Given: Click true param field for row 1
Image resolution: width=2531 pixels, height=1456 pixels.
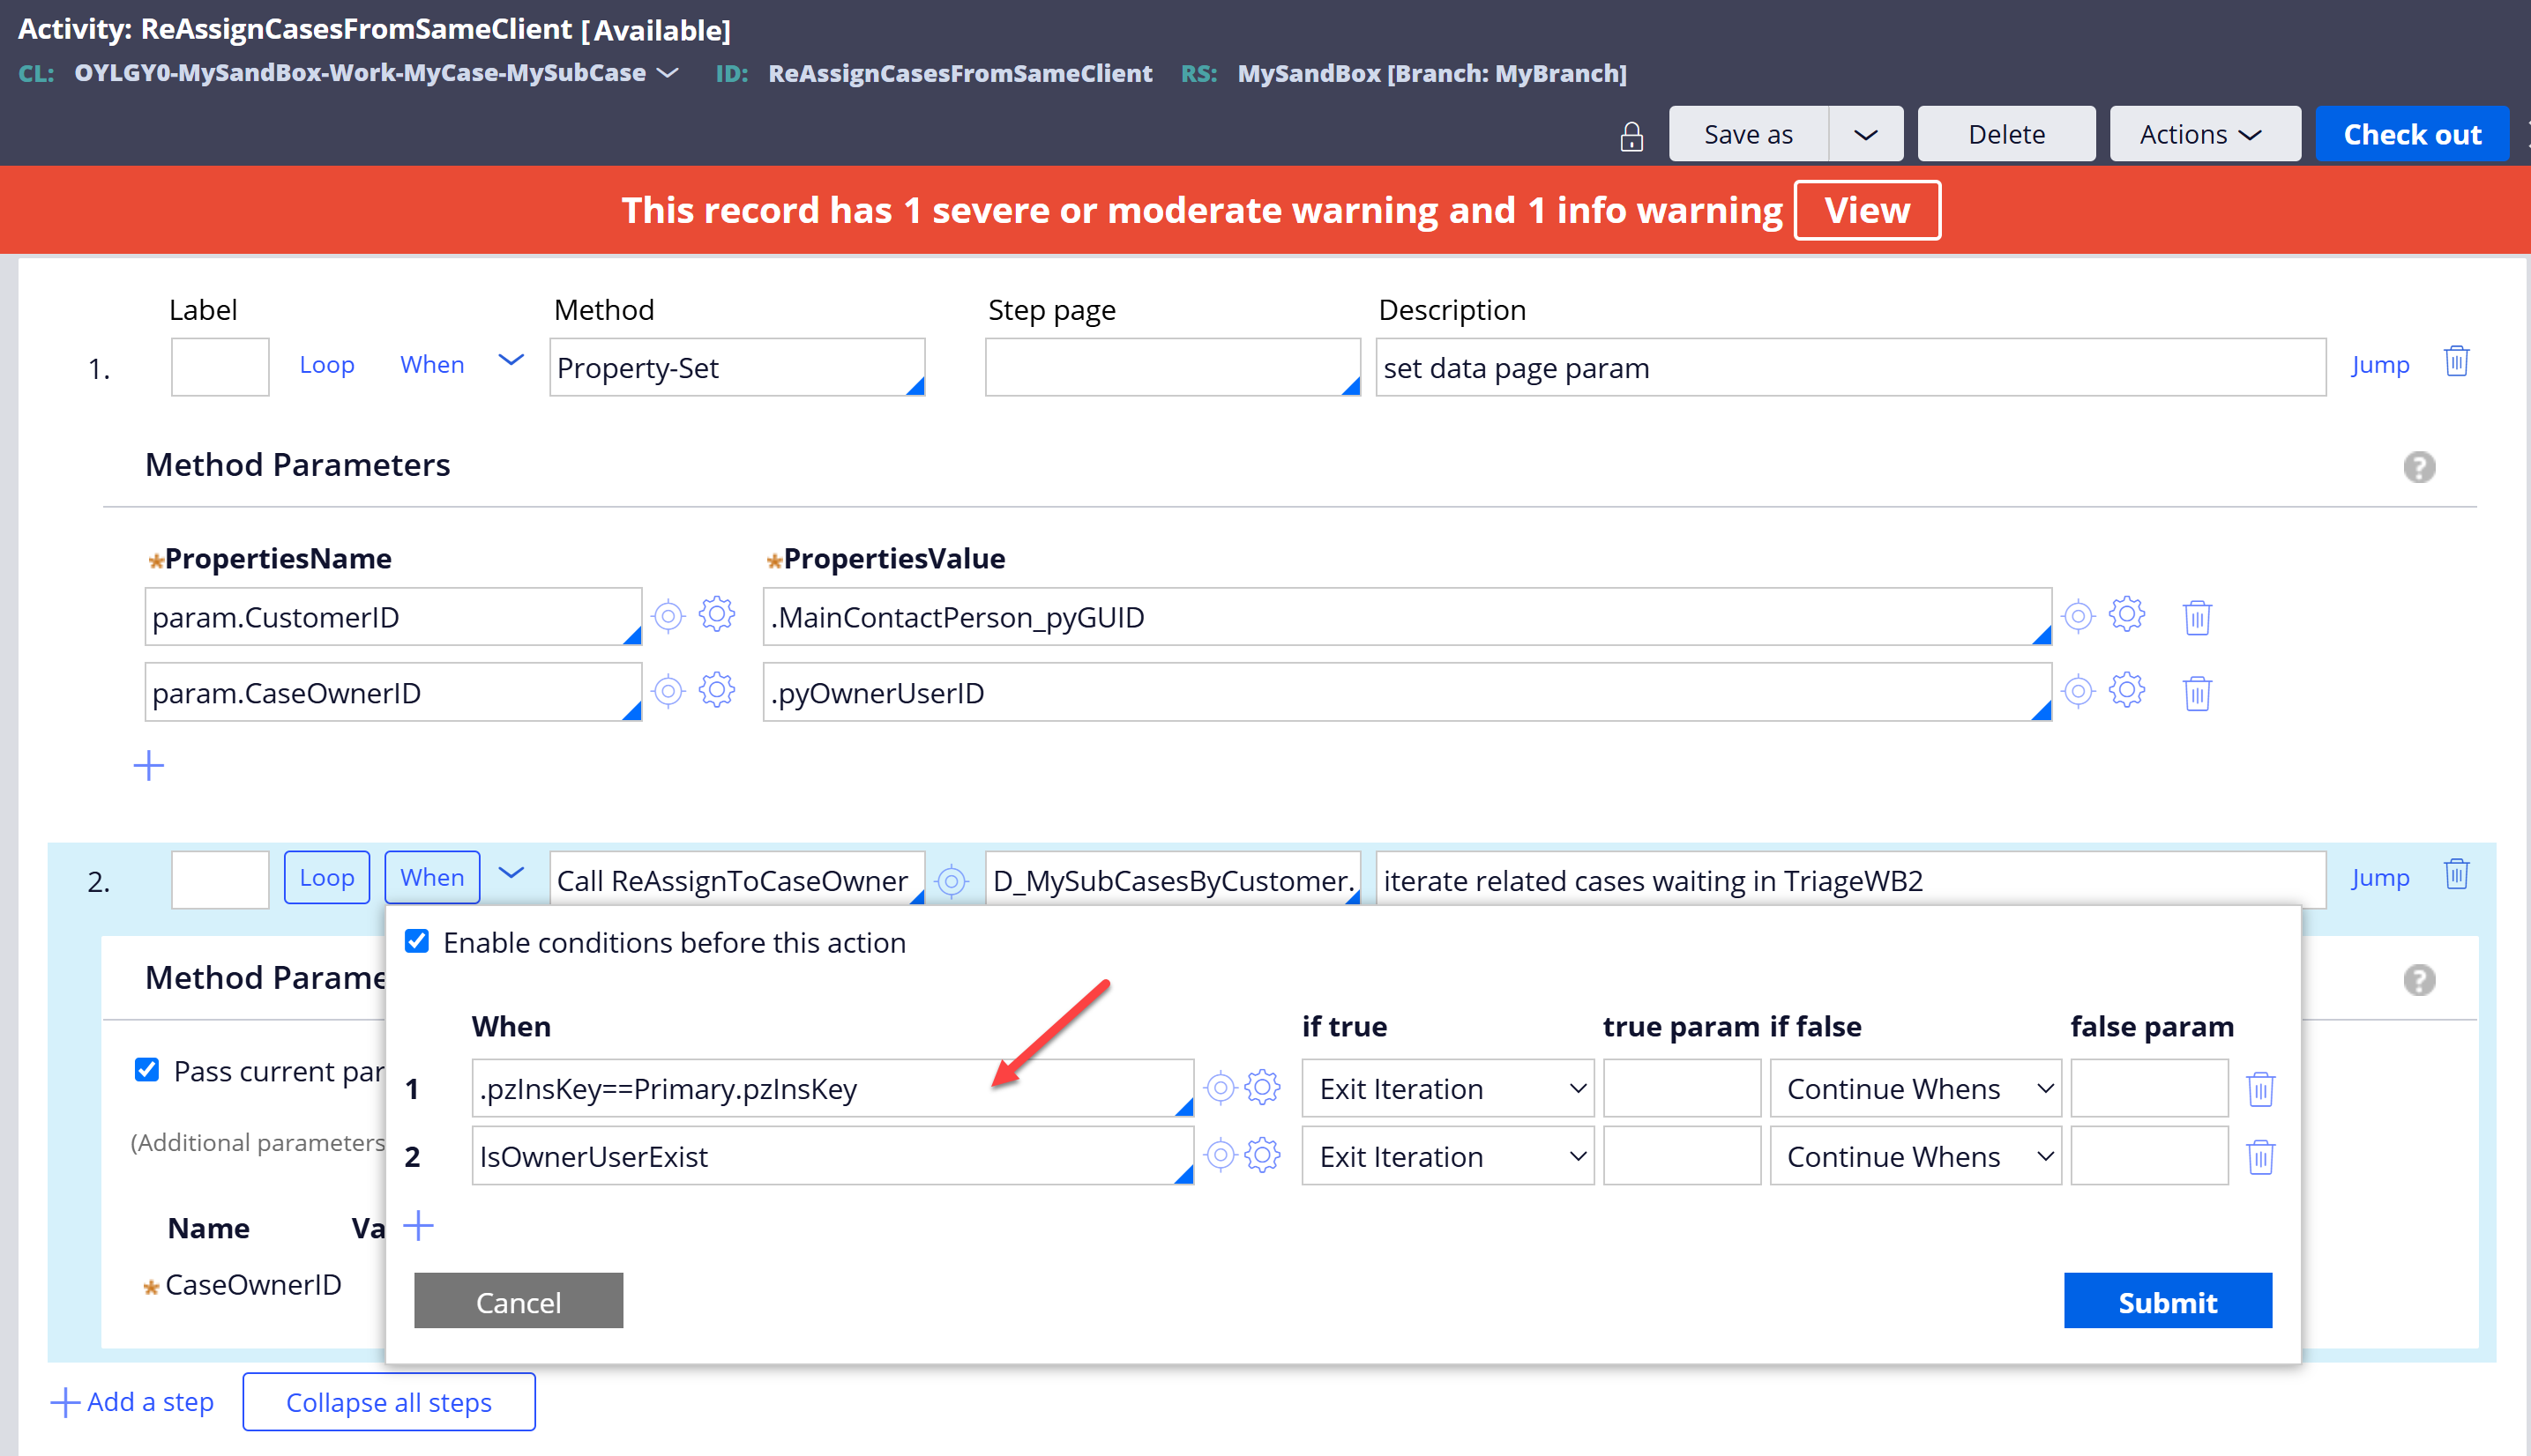Looking at the screenshot, I should point(1682,1088).
